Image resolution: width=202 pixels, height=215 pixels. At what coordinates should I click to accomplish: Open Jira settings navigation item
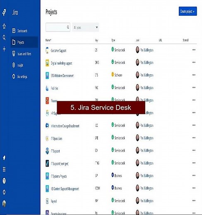click(x=24, y=76)
